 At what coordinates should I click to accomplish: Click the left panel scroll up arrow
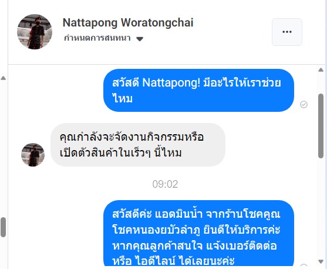pyautogui.click(x=3, y=78)
